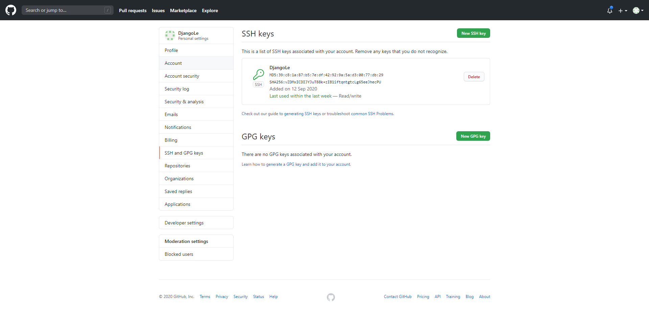Open the user avatar menu in header
Viewport: 649px width, 327px height.
(x=638, y=10)
